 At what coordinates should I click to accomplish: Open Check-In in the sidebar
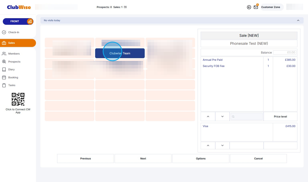[x=18, y=32]
